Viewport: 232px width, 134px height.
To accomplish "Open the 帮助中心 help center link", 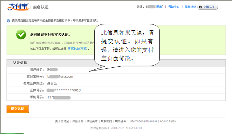I will tap(174, 7).
